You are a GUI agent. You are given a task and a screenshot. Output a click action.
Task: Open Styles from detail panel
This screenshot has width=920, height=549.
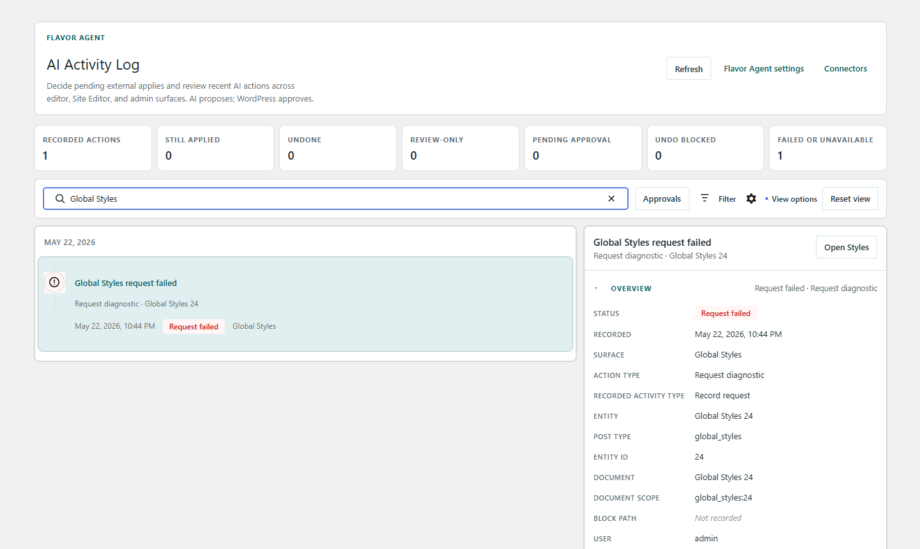(846, 247)
